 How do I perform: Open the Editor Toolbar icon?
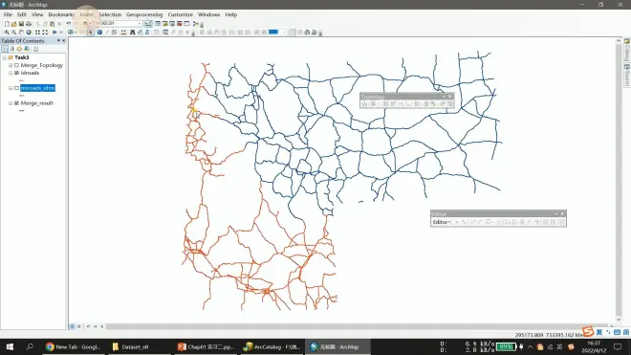click(148, 24)
